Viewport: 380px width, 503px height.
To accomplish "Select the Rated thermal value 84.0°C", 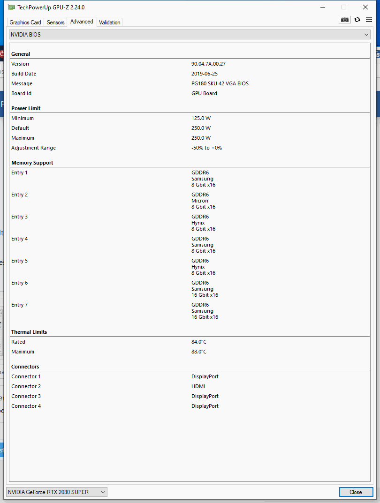I will [x=198, y=342].
